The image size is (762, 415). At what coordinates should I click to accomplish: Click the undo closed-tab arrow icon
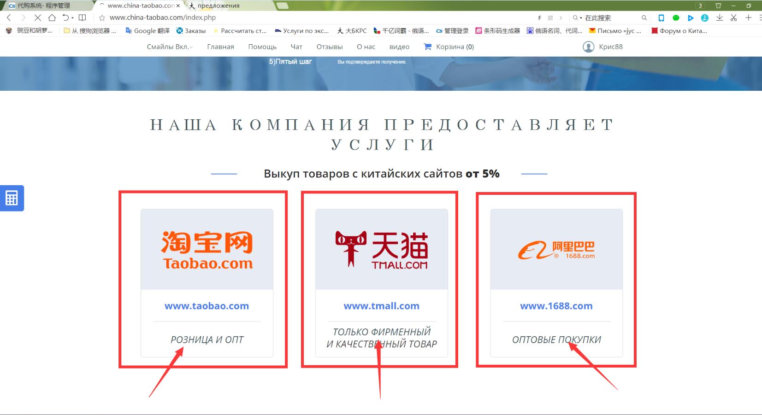(65, 18)
